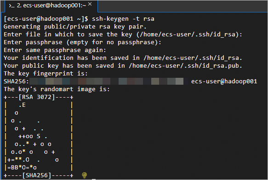Click the 'S' character inside the randomart
Screen dimensions: 268x180
pyautogui.click(x=39, y=136)
